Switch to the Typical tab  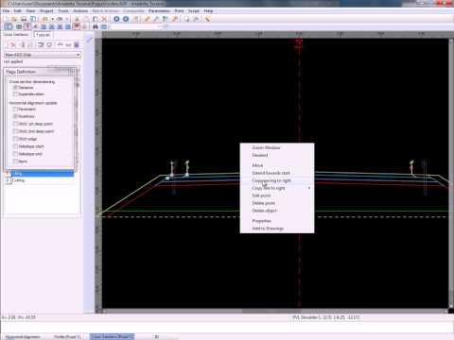[43, 35]
